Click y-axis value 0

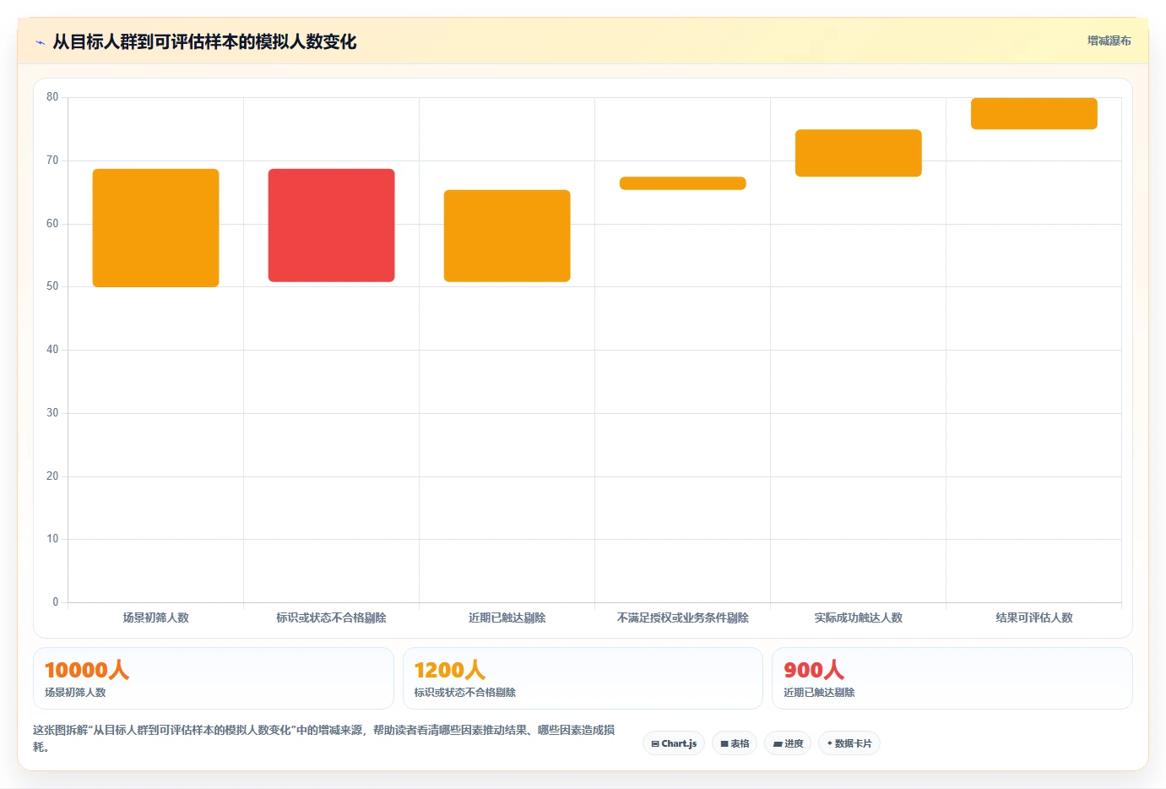pos(56,602)
